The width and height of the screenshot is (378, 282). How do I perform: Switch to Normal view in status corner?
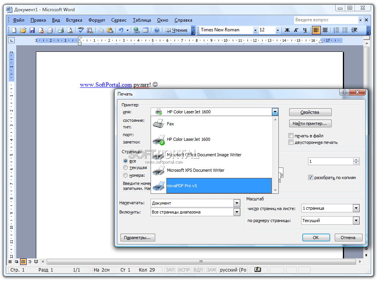(10, 261)
